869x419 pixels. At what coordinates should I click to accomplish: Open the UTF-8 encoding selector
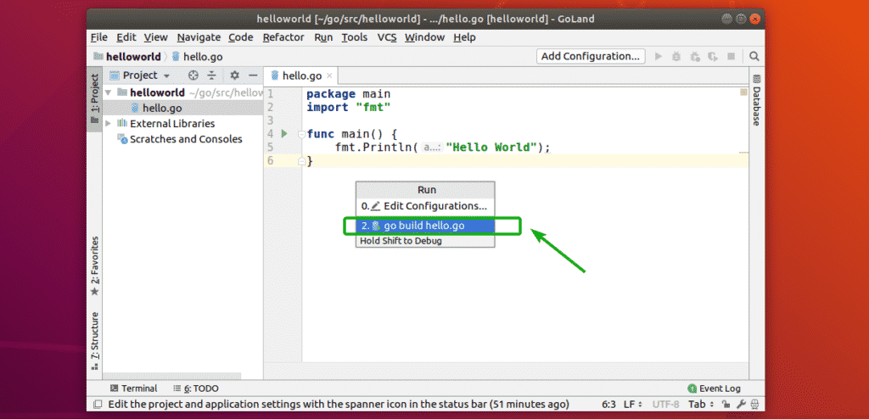tap(665, 404)
